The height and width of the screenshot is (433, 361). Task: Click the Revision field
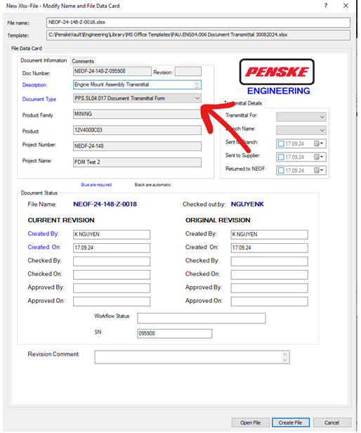(x=188, y=71)
